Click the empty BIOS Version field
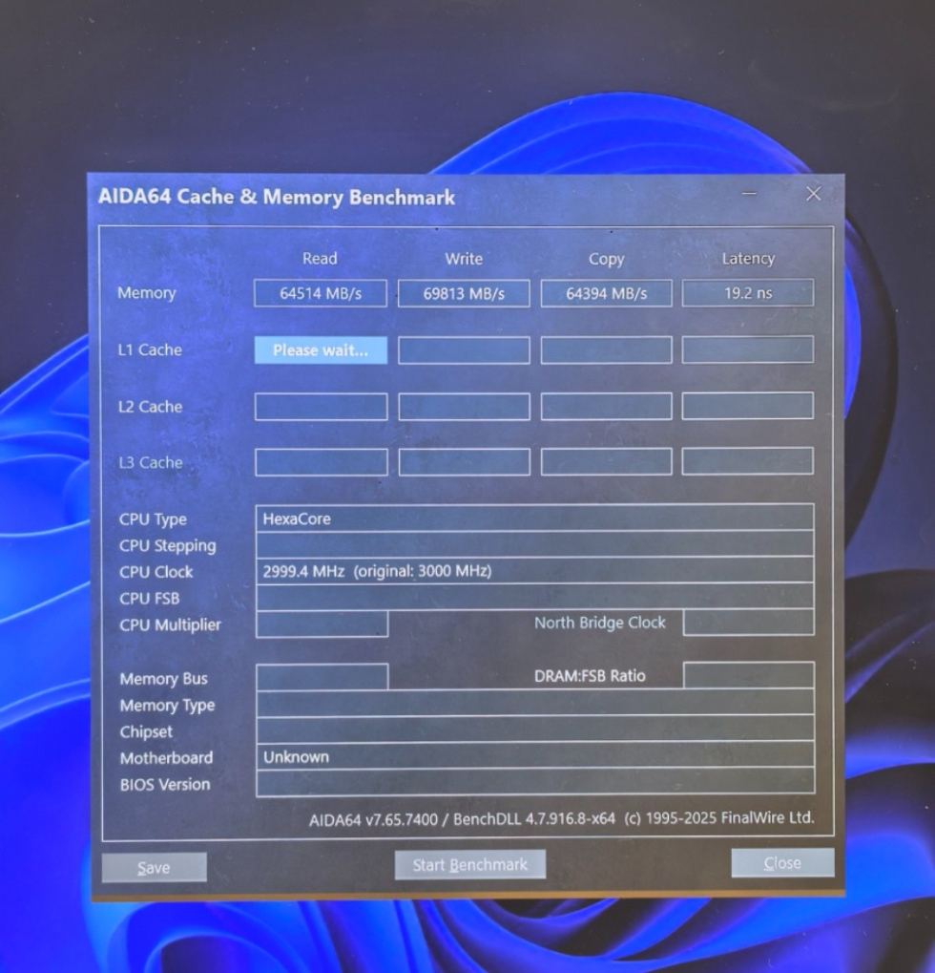The image size is (935, 973). point(535,782)
